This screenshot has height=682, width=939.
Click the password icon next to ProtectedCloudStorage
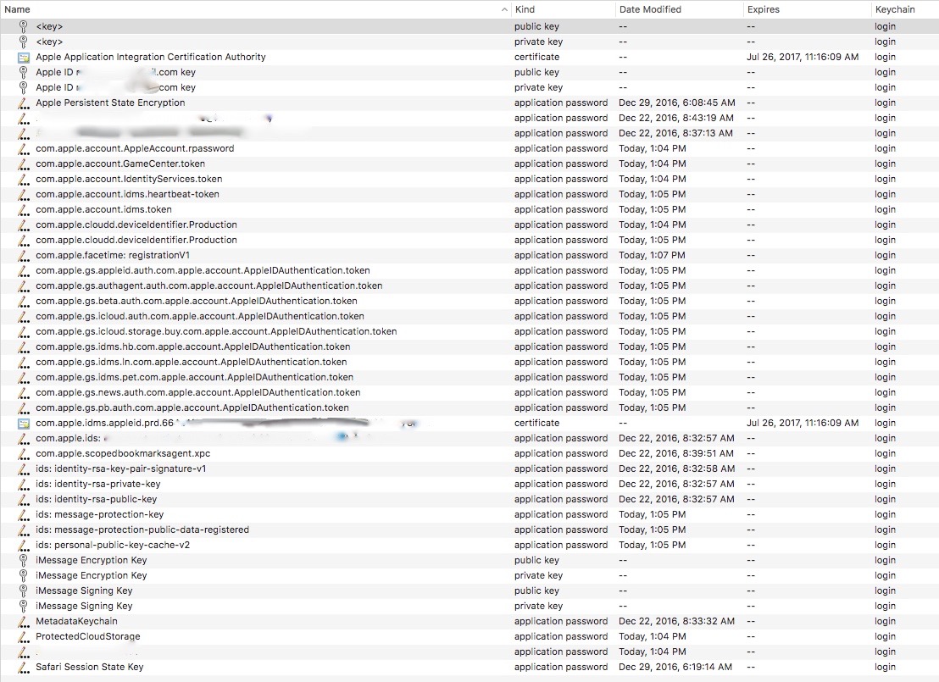point(24,636)
